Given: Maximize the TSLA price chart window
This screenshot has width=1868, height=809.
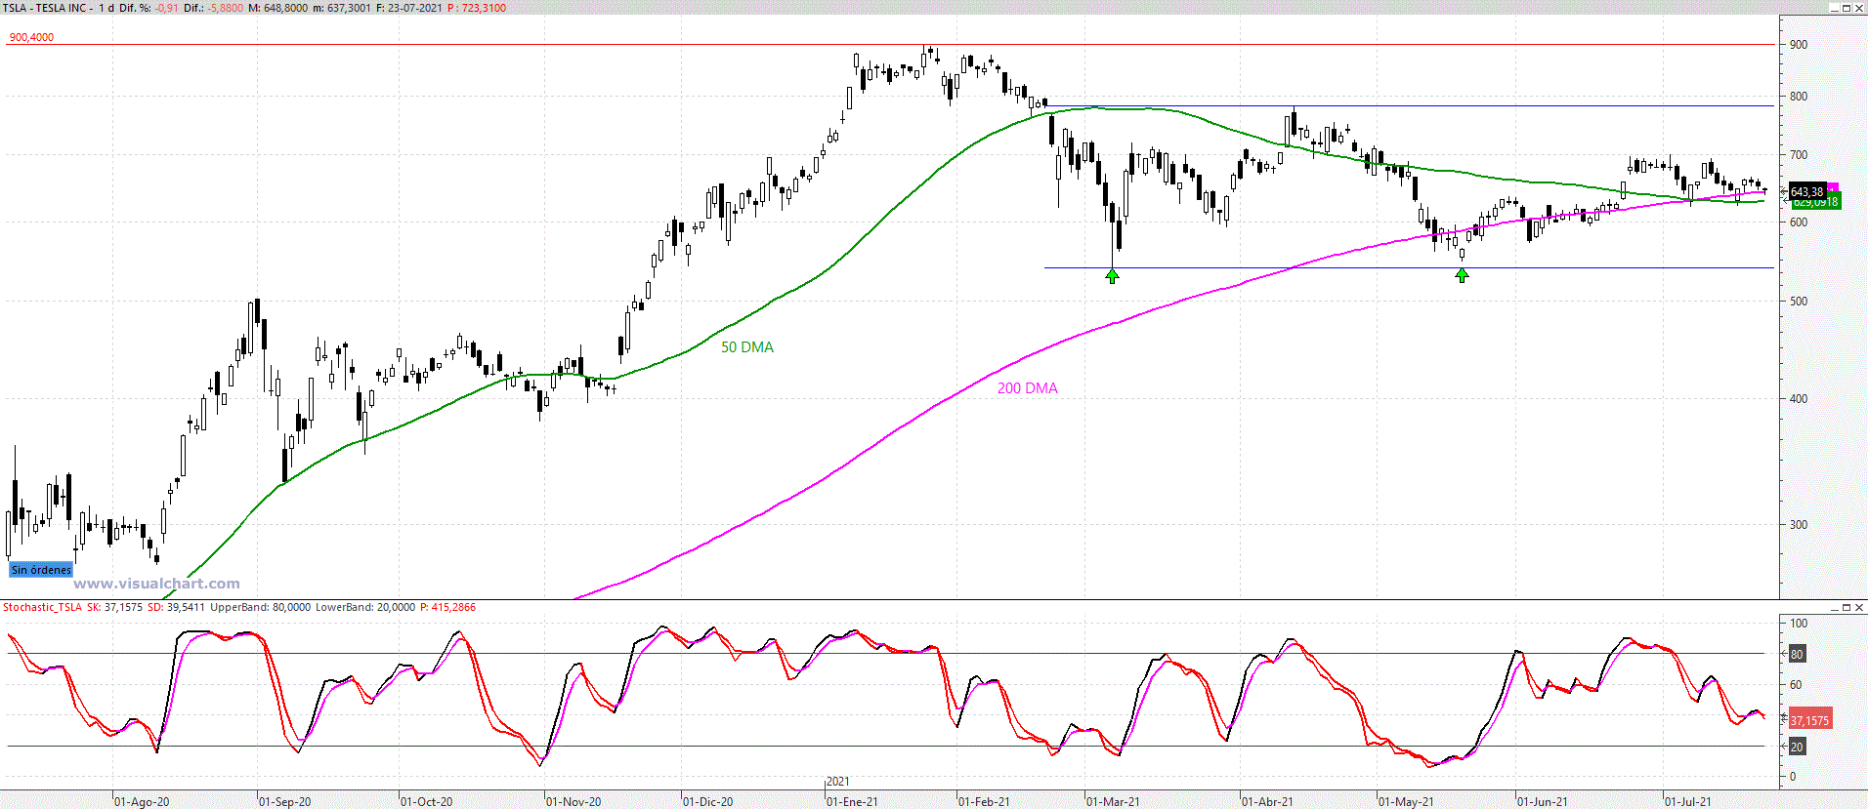Looking at the screenshot, I should click(1847, 8).
